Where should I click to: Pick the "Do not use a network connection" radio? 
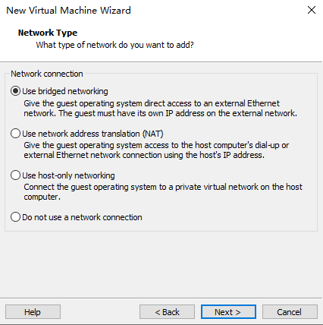(15, 217)
